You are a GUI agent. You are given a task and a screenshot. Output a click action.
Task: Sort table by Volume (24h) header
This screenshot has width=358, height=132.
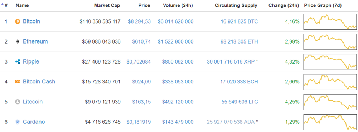tap(178, 5)
